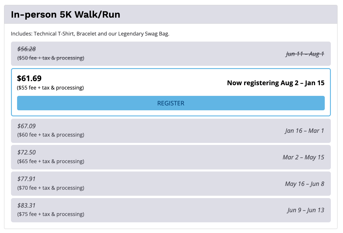The height and width of the screenshot is (233, 343).
Task: Click the In-person 5K Walk/Run heading
Action: (65, 14)
